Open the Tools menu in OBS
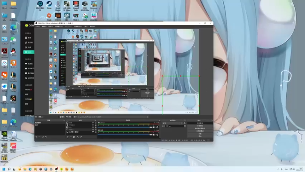 [x=86, y=26]
